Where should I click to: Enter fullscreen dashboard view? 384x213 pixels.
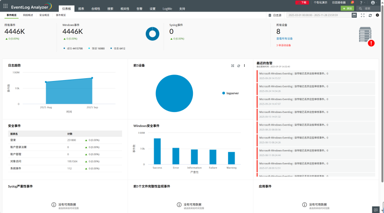coord(363,15)
